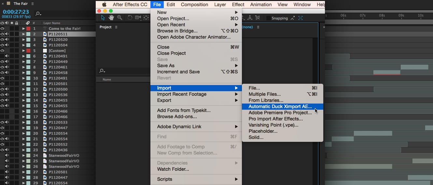The image size is (433, 185).
Task: Click the dashed-frame snapping option icon
Action: (x=300, y=18)
